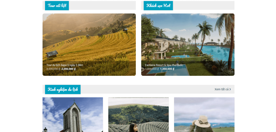This screenshot has width=276, height=132.
Task: Click the Tour du lịch Sapa 3 ngày 2 đêm title
Action: coord(65,65)
